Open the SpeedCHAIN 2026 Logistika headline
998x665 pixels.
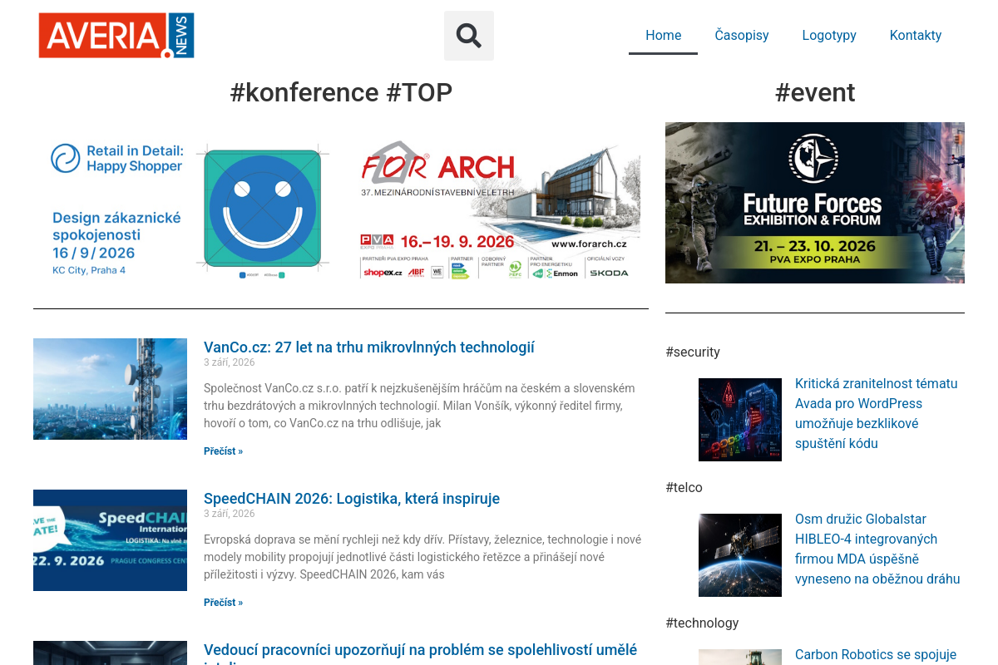click(352, 499)
